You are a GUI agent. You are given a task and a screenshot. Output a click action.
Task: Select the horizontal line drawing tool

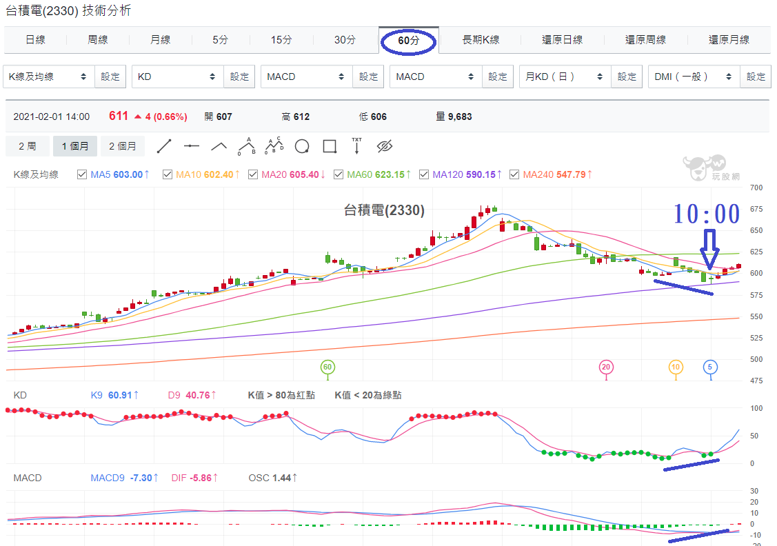pos(191,146)
